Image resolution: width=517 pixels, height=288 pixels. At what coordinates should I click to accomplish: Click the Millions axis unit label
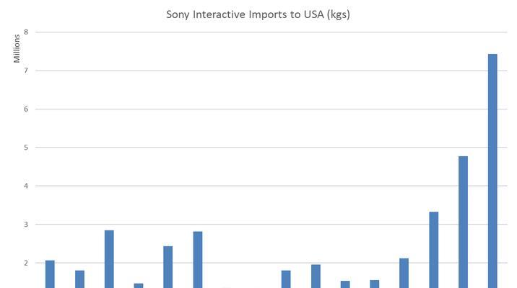click(17, 48)
